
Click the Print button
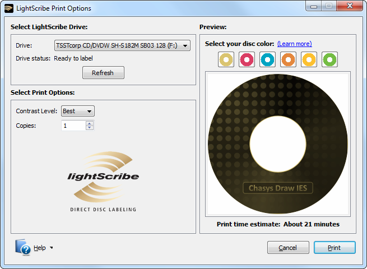[335, 248]
